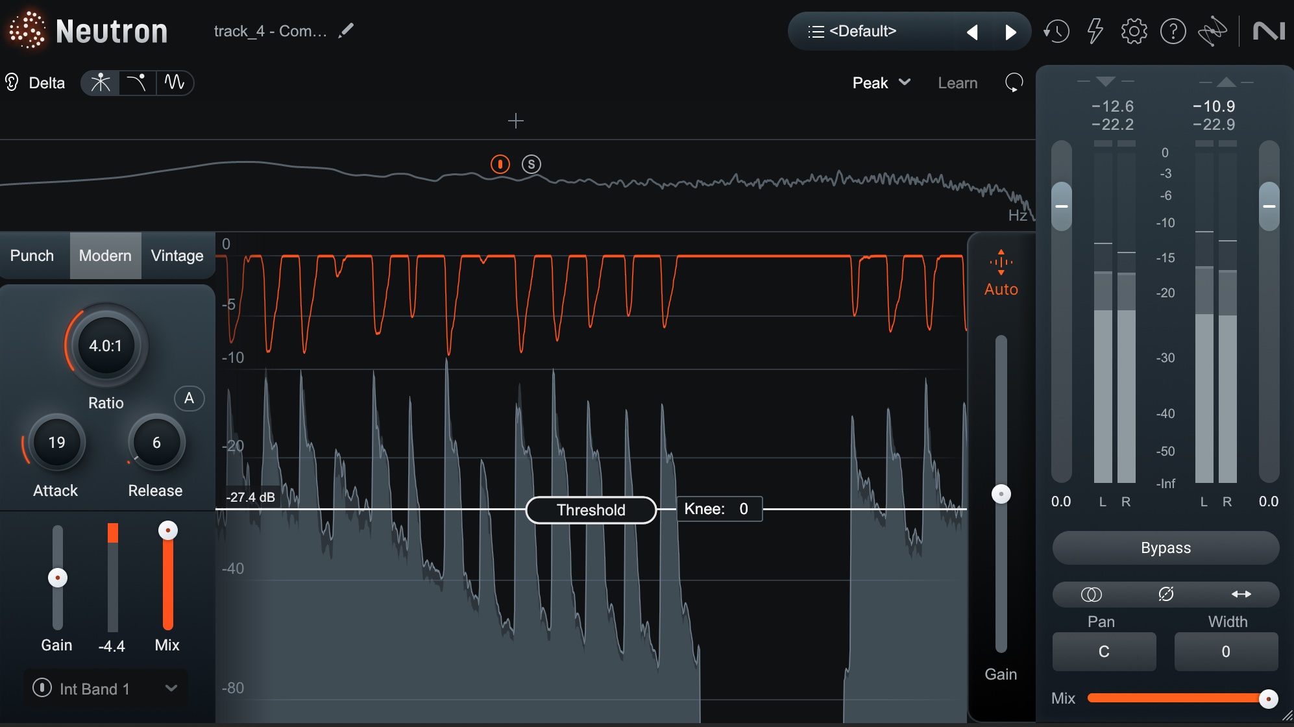Add a band with the plus icon
This screenshot has height=727, width=1294.
pyautogui.click(x=516, y=121)
